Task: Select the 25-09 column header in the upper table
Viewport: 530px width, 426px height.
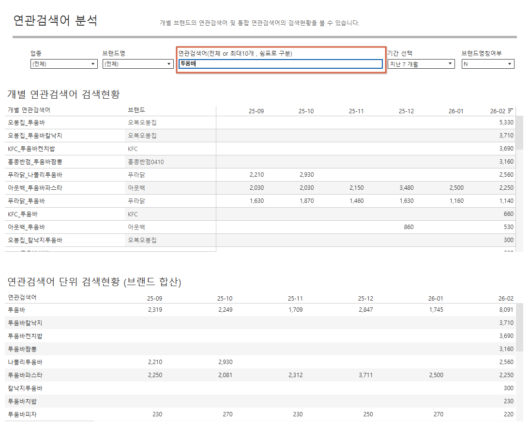Action: (x=256, y=111)
